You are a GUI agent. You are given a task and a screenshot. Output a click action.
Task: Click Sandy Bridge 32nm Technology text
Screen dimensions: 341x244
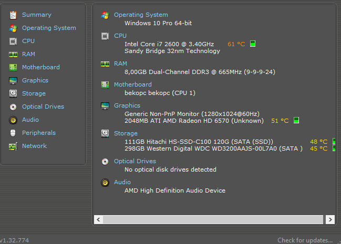172,51
